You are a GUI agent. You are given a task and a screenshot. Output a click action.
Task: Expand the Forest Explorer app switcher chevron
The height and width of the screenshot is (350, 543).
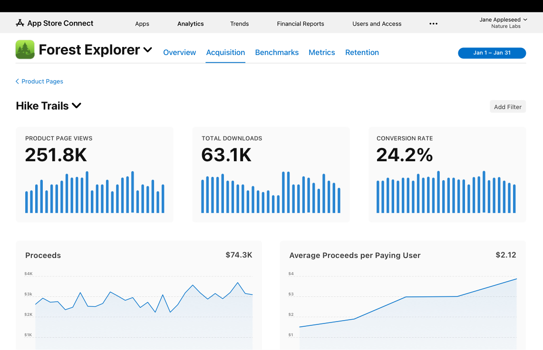coord(148,50)
